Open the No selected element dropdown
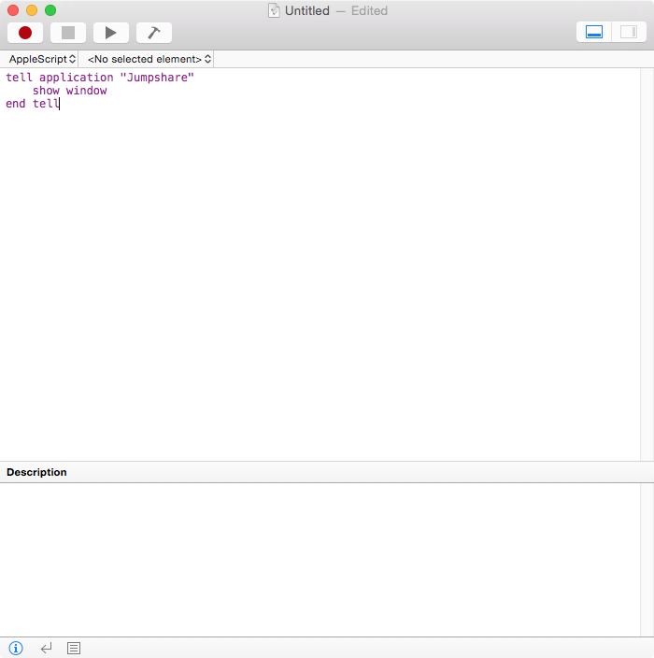The width and height of the screenshot is (654, 658). point(149,59)
